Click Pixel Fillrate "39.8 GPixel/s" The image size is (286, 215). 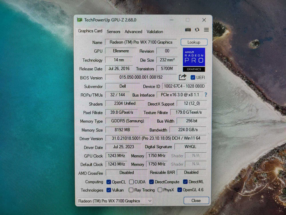point(121,112)
